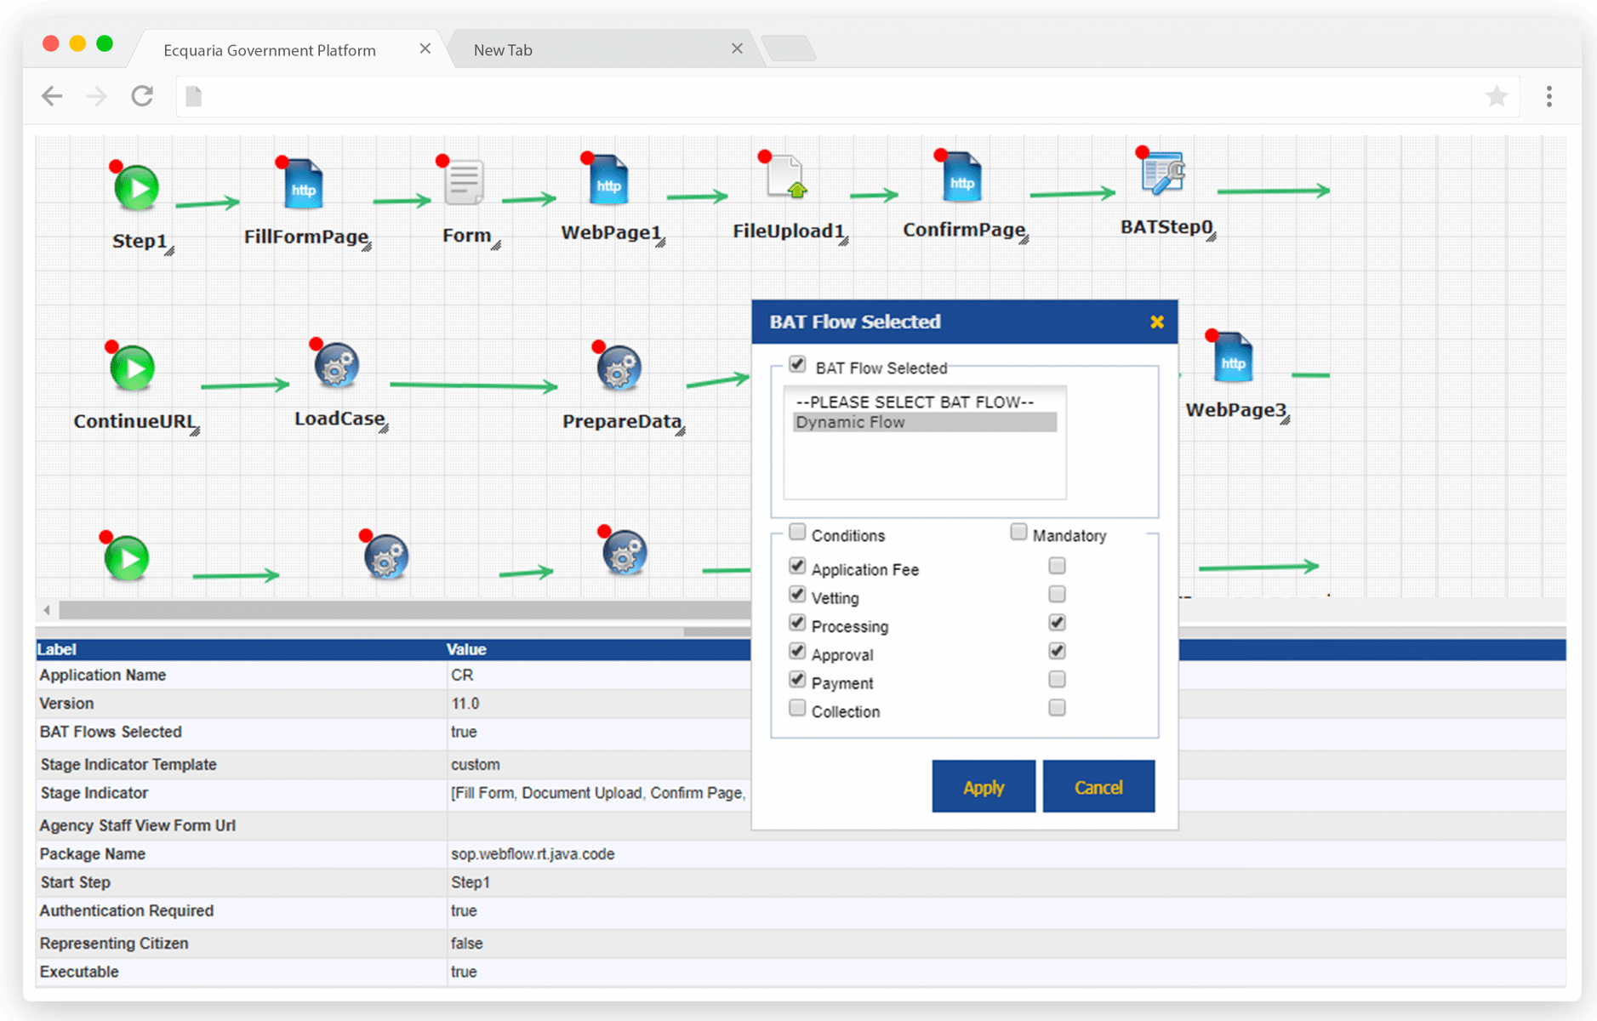1597x1021 pixels.
Task: Select the PrepareData node icon
Action: pos(619,372)
